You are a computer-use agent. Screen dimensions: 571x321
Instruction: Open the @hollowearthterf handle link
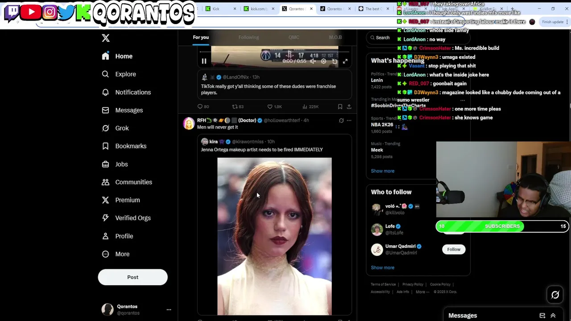pos(282,120)
